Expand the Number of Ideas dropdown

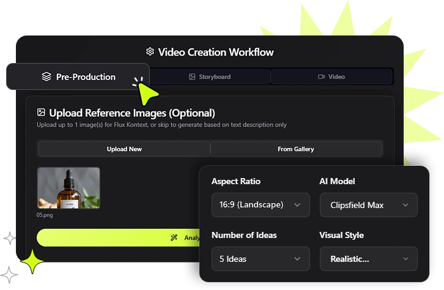260,259
